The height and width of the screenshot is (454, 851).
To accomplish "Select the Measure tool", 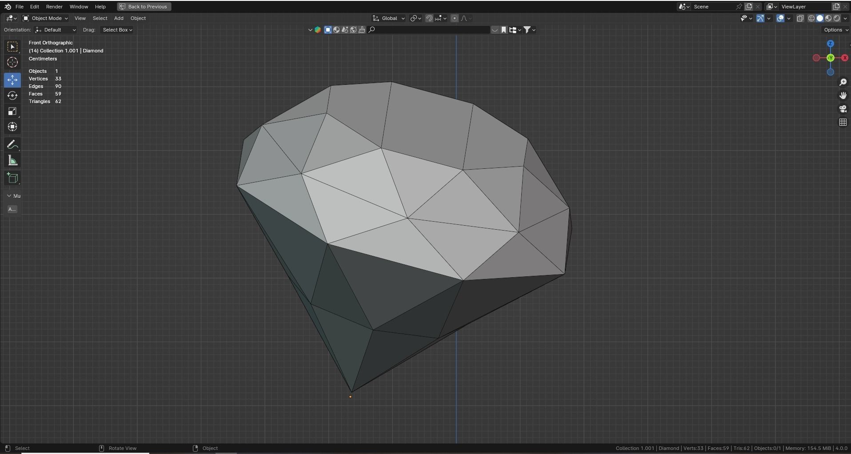I will click(12, 160).
